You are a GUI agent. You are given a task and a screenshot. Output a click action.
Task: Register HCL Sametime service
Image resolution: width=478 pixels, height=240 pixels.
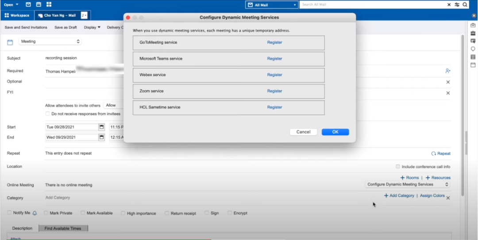(x=275, y=107)
